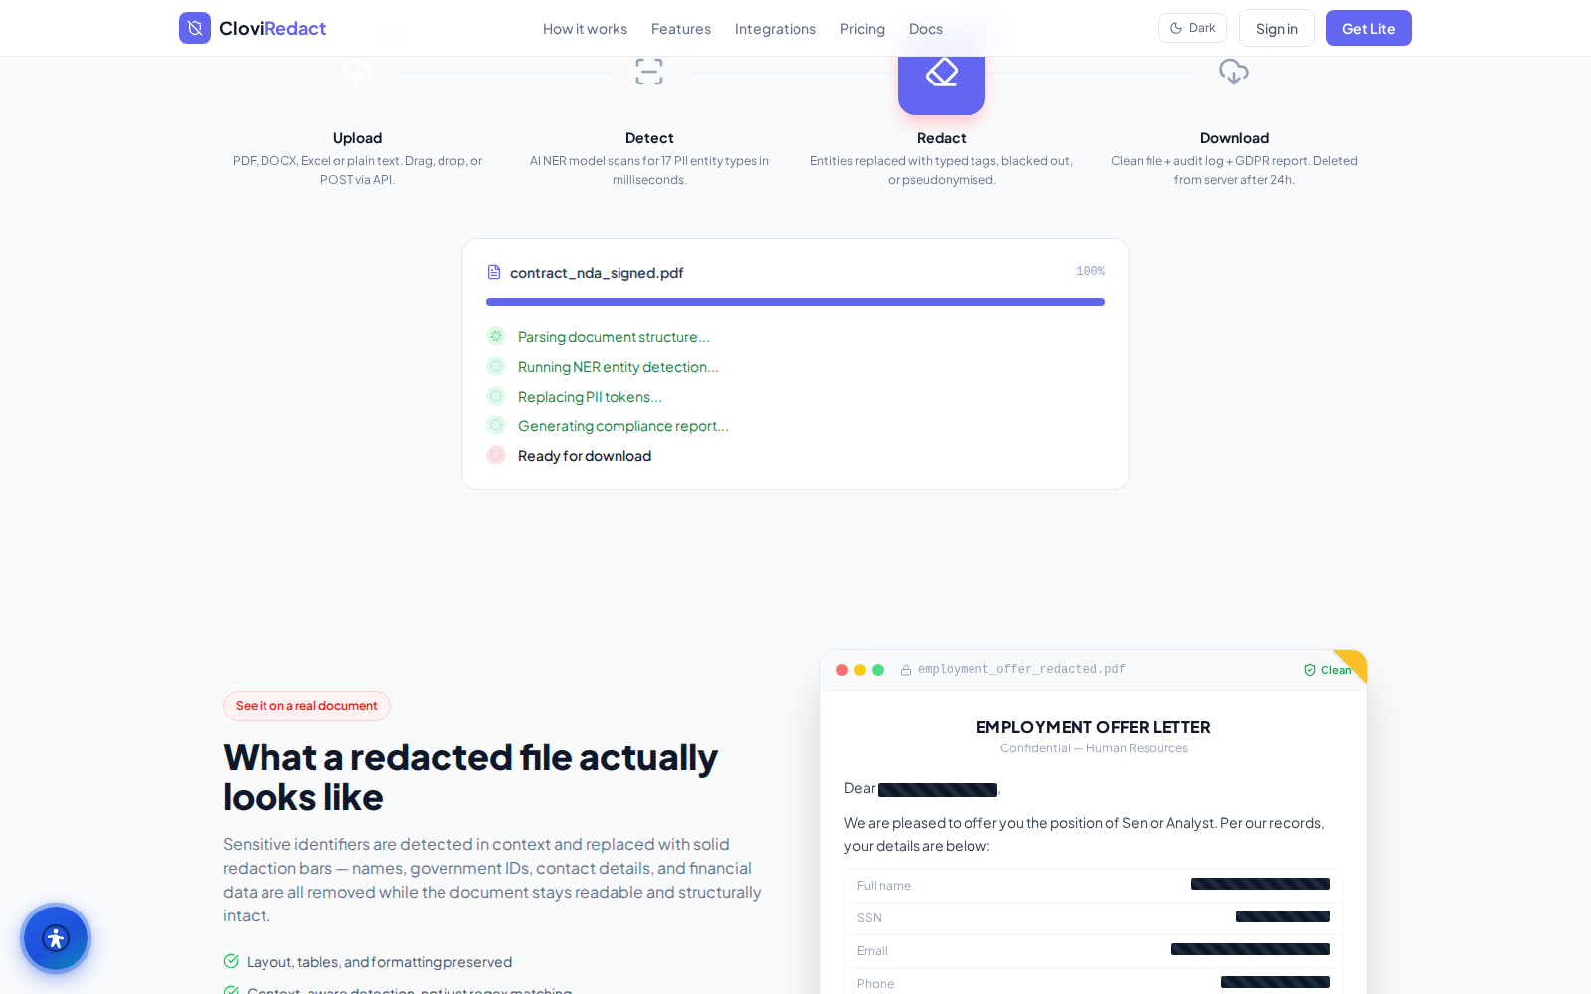Screen dimensions: 1591x994
Task: Toggle Dark mode theme
Action: pyautogui.click(x=1192, y=28)
